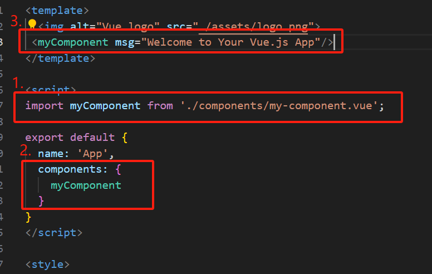Click the closing template tag
This screenshot has height=274, width=432.
point(60,58)
